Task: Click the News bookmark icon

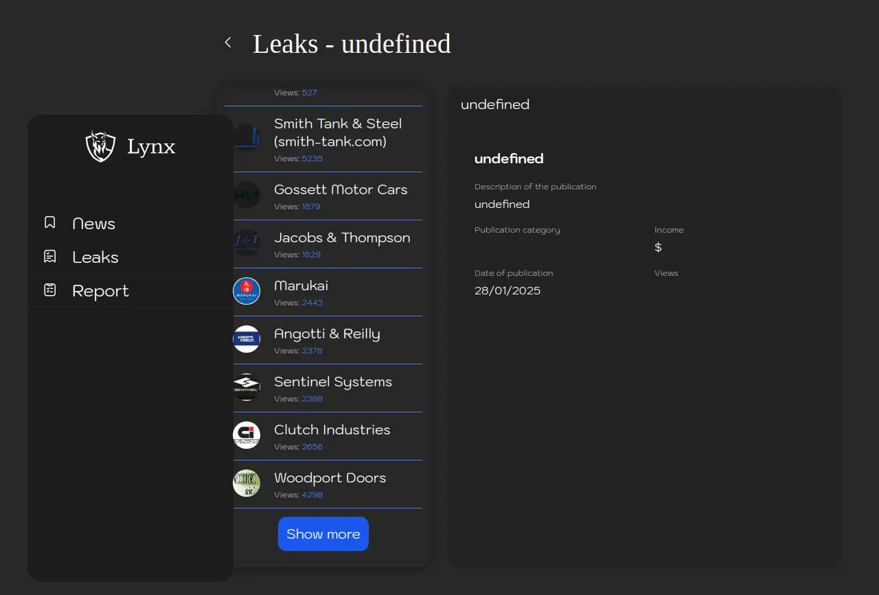Action: pos(49,222)
